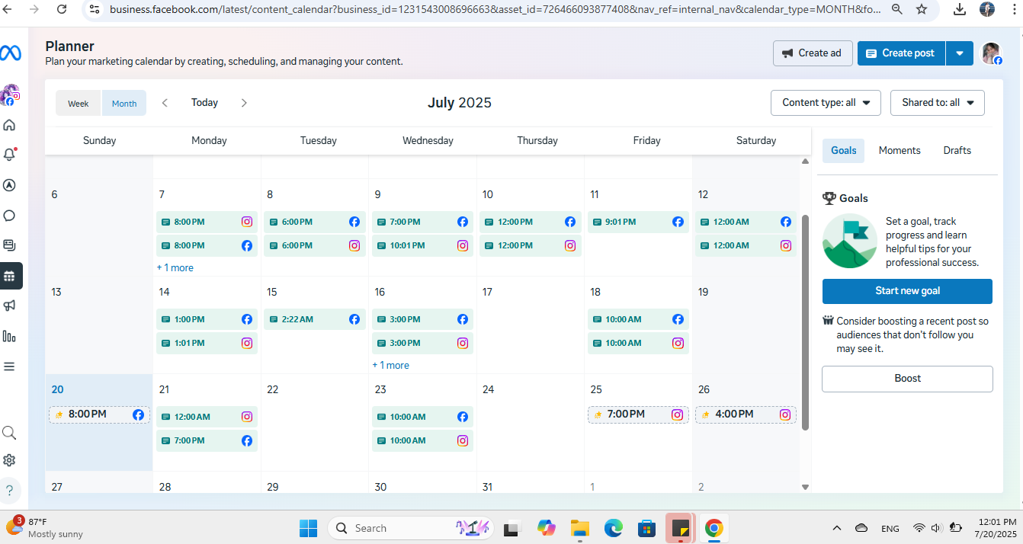1023x544 pixels.
Task: Go to next month arrow
Action: coord(244,103)
